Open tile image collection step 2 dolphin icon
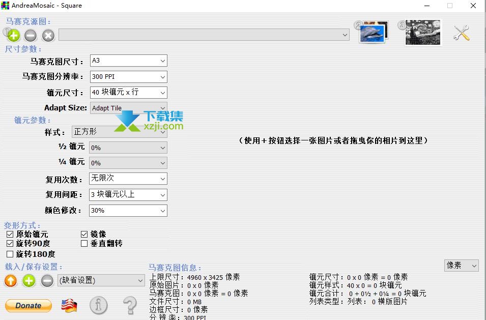486x320 pixels. click(x=374, y=32)
